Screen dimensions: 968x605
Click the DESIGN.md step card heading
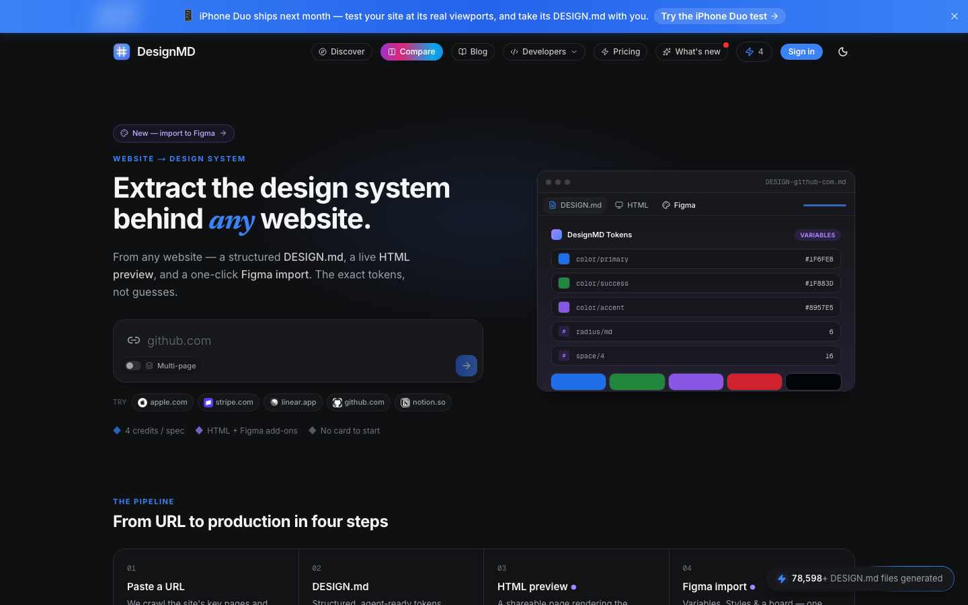(x=340, y=587)
